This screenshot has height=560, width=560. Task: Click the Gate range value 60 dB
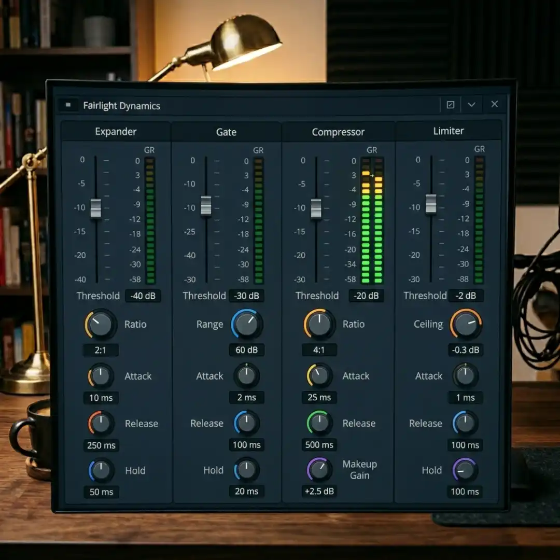point(247,350)
